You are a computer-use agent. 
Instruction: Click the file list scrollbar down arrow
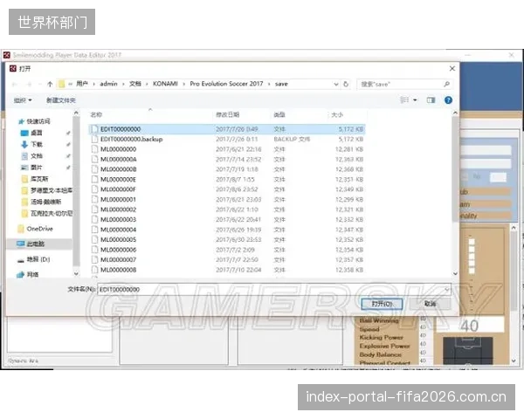tap(455, 273)
